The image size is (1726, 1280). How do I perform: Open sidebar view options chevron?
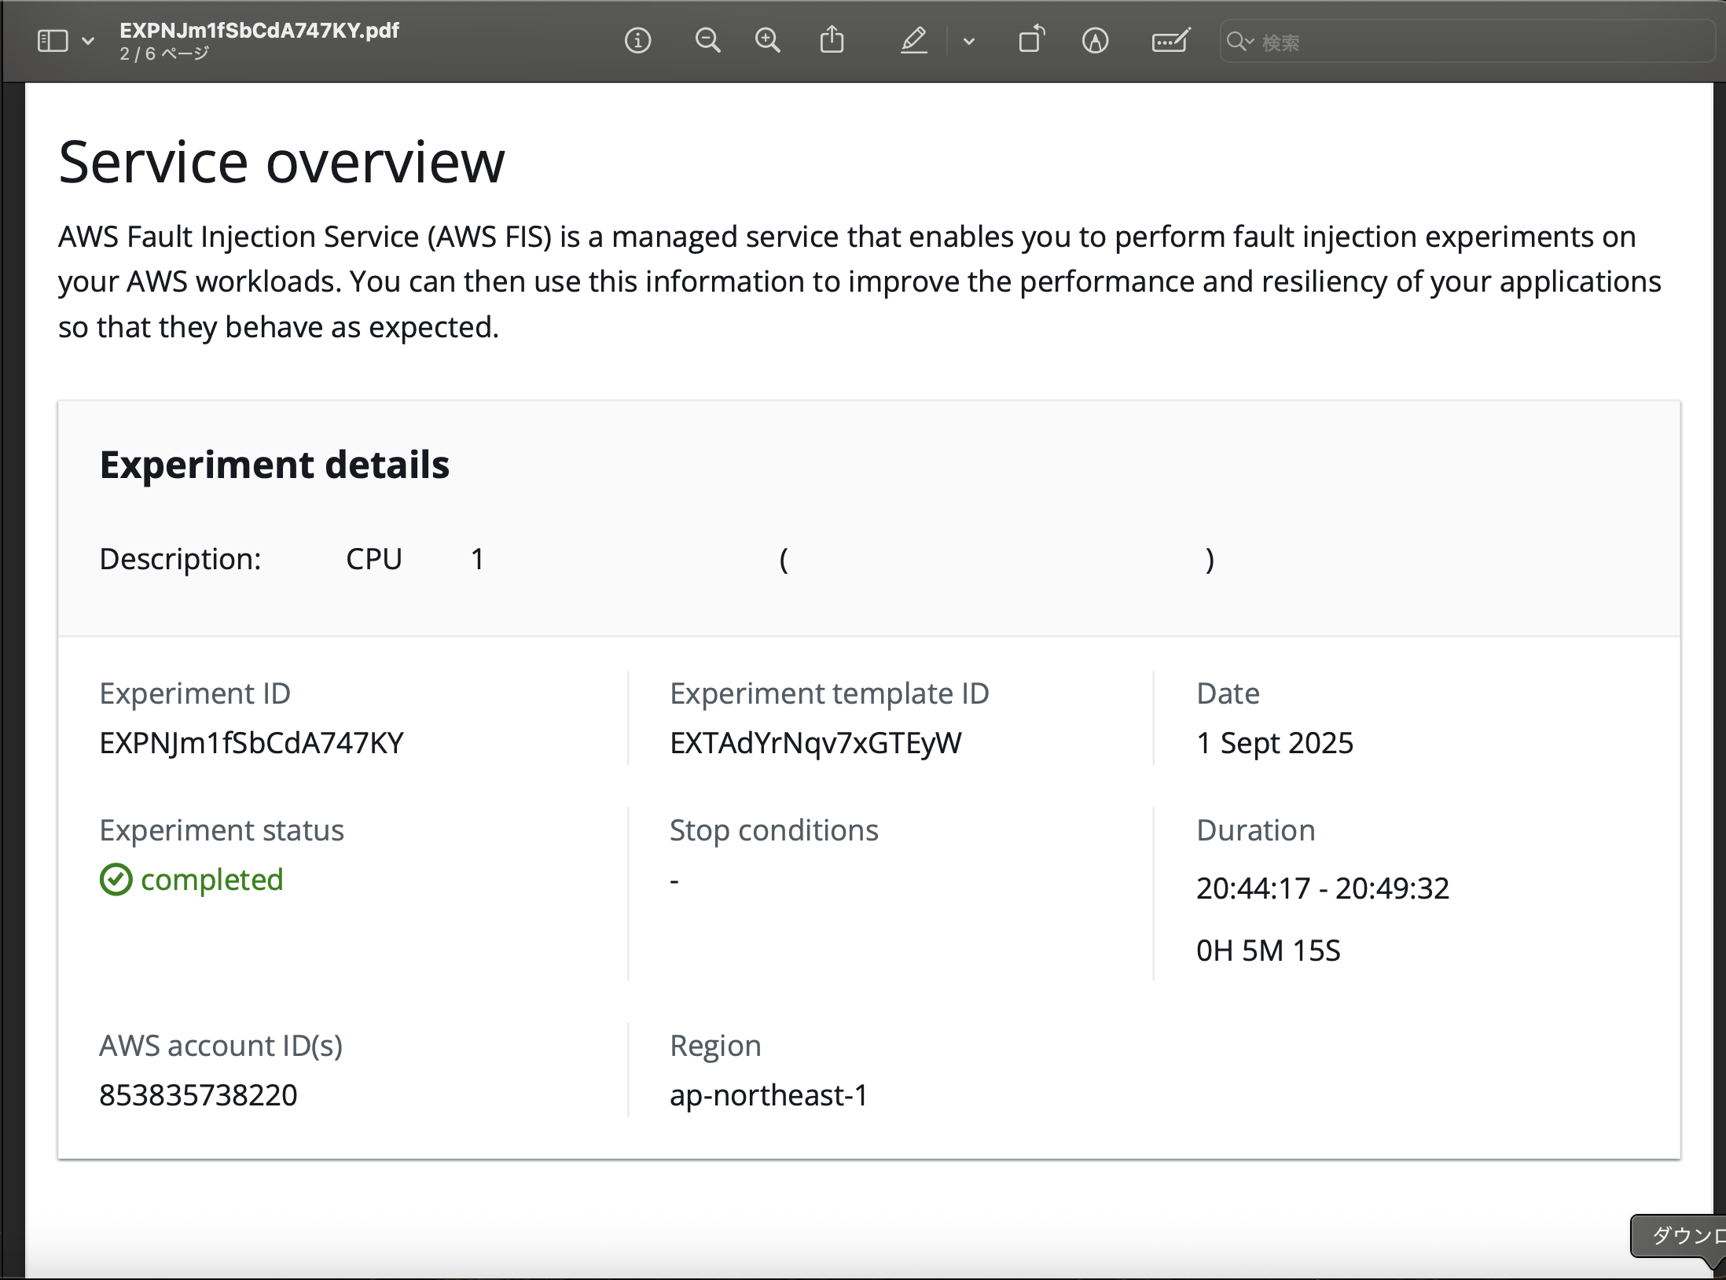pos(88,41)
